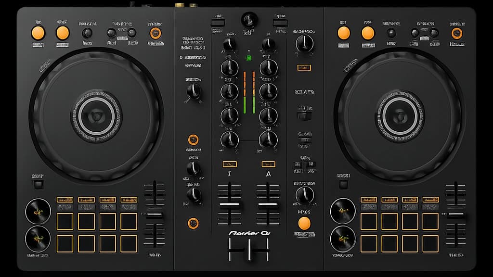The height and width of the screenshot is (277, 493).
Task: Flip the dark selector switch in mixer's right section
Action: pos(304,116)
